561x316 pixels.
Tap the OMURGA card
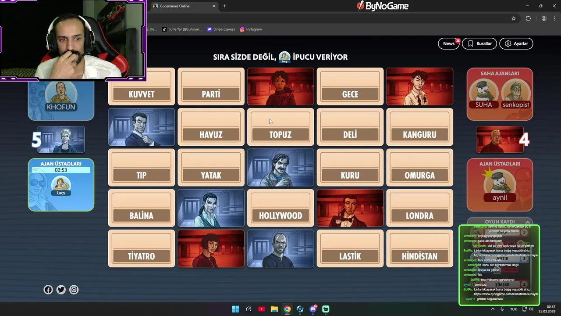[x=420, y=168]
